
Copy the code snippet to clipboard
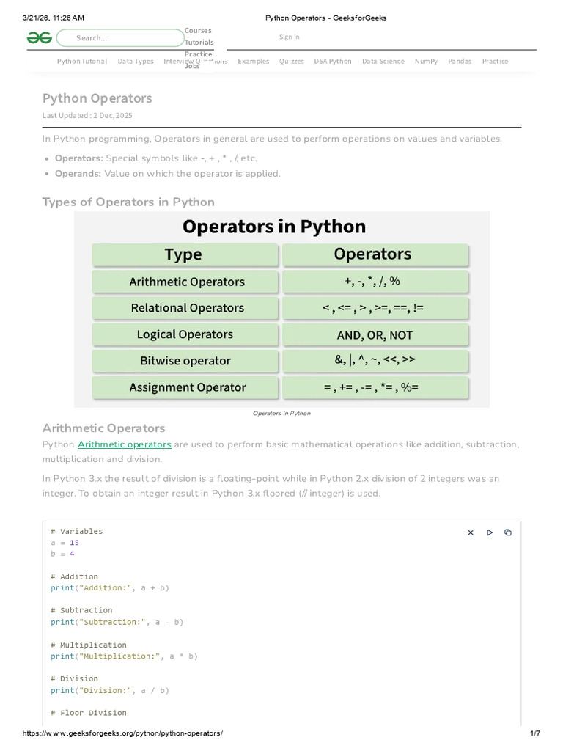click(x=508, y=532)
